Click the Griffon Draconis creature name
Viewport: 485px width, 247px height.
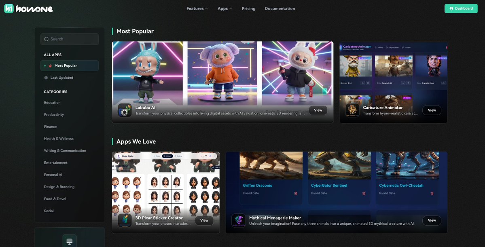point(258,186)
